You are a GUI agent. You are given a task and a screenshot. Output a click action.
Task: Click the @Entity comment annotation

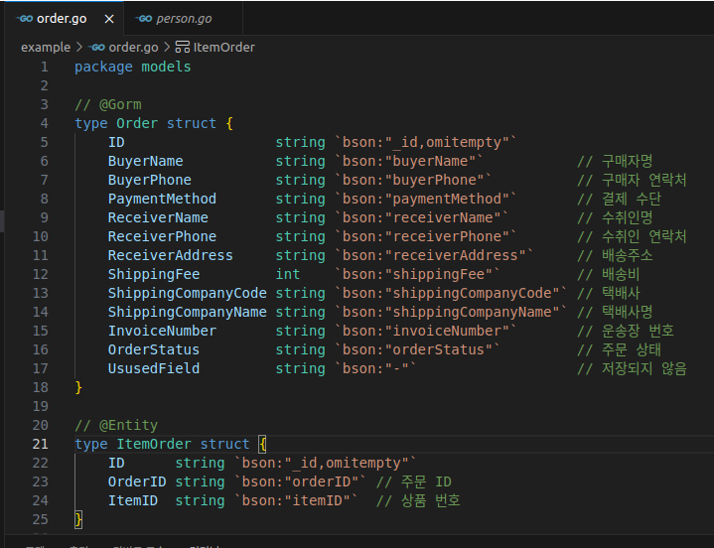128,425
